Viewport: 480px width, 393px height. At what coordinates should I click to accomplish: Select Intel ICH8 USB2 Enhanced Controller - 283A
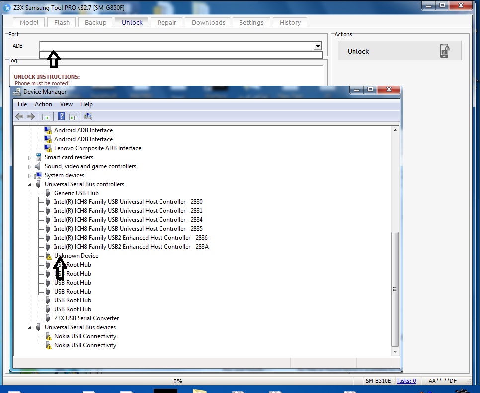(131, 246)
